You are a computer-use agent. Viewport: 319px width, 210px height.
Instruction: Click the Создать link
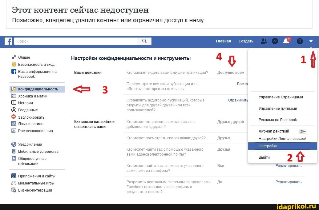click(x=246, y=41)
